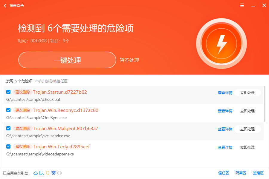This screenshot has width=269, height=179.
Task: Click the document-cloud engine icon
Action: click(42, 173)
